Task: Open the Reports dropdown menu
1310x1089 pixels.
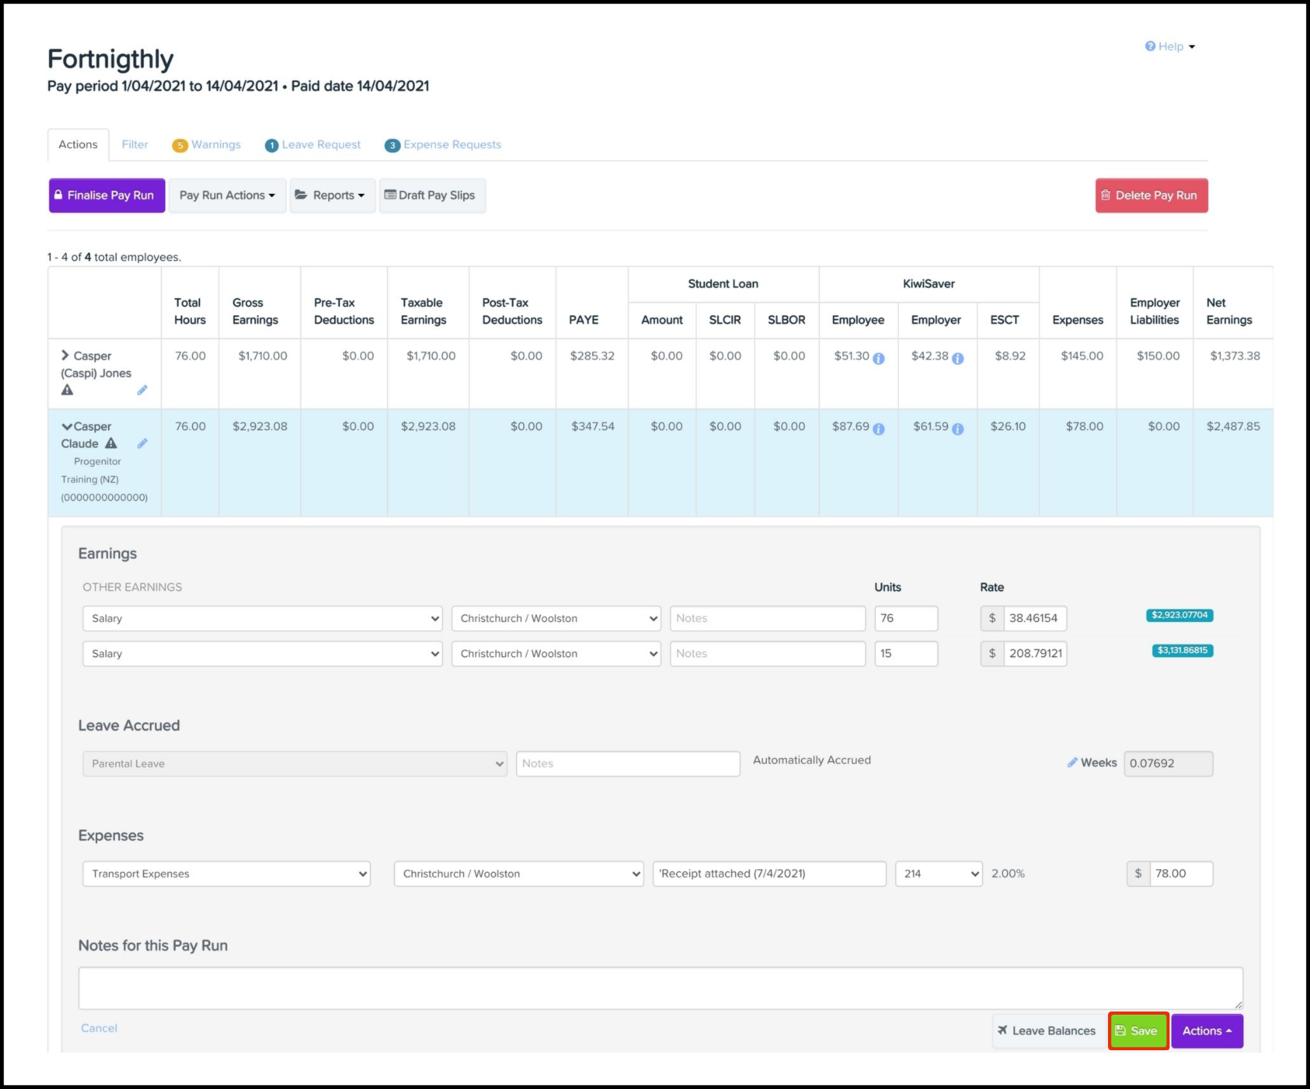Action: [332, 196]
